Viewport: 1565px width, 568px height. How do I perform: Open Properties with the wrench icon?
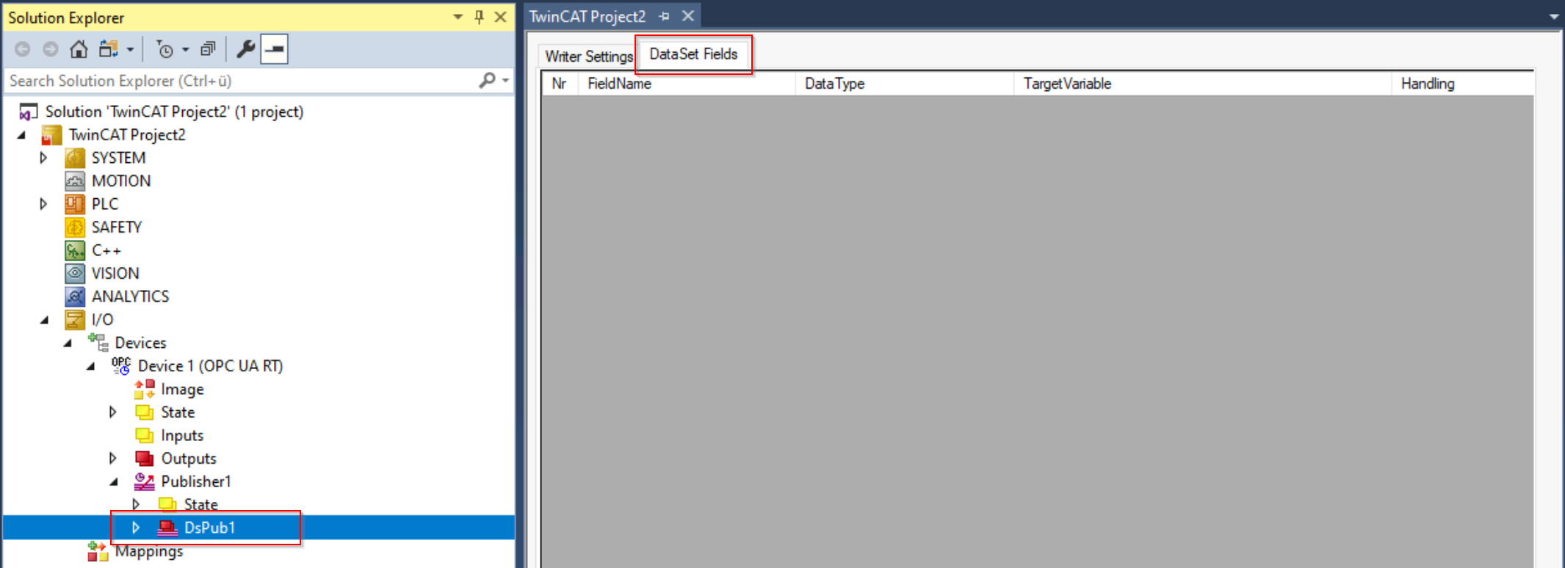coord(245,49)
